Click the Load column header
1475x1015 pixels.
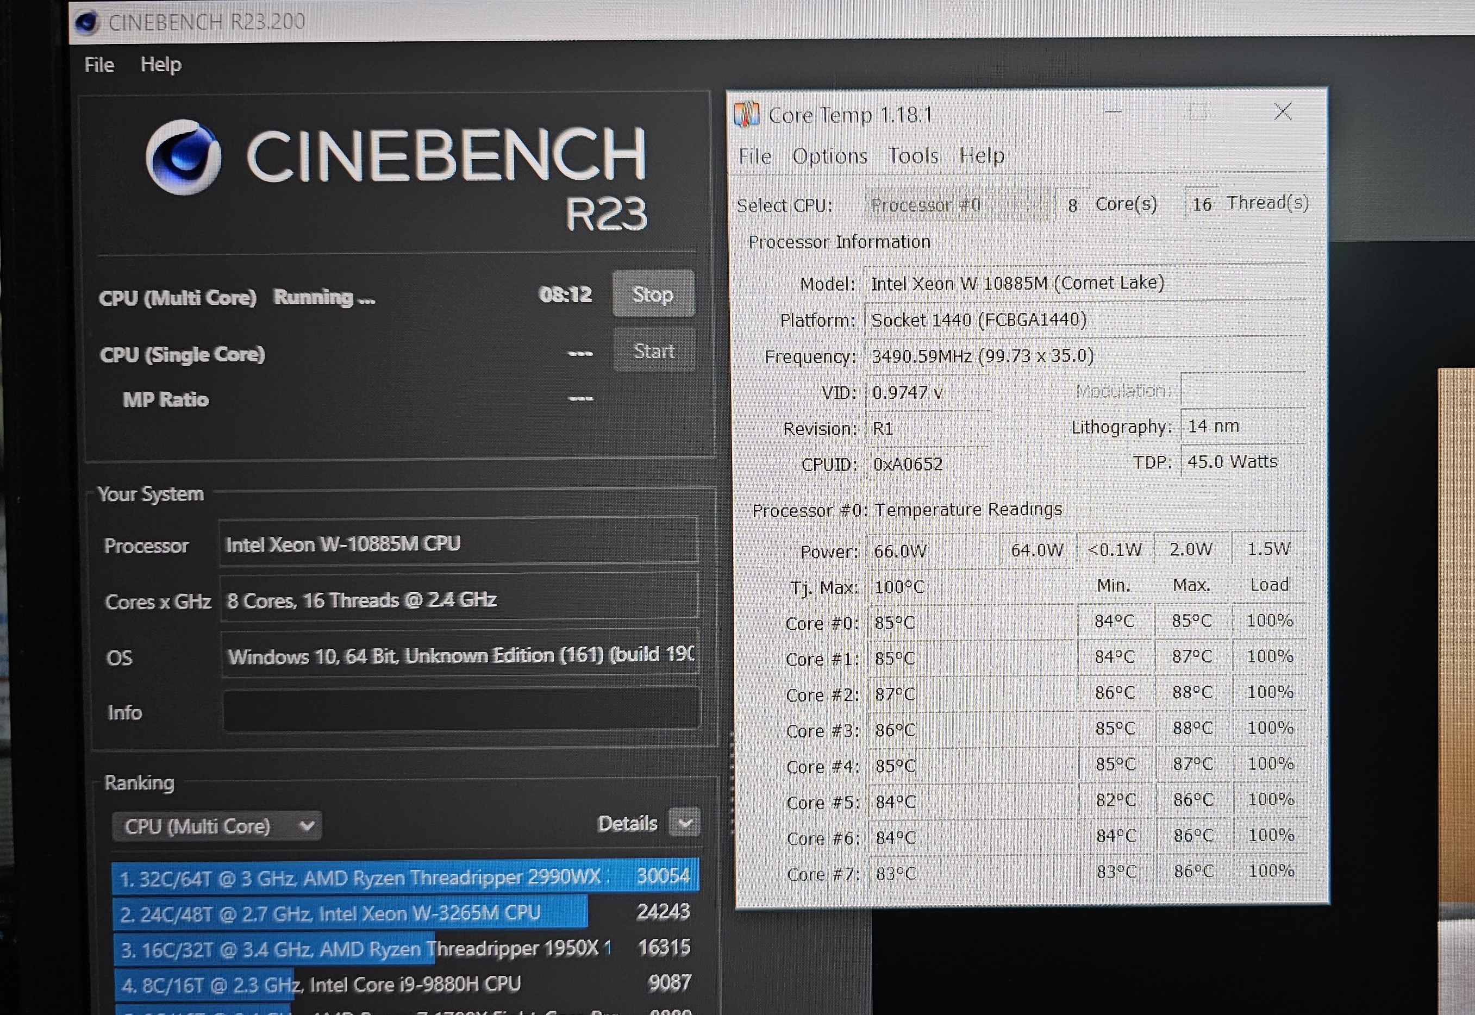pos(1270,585)
